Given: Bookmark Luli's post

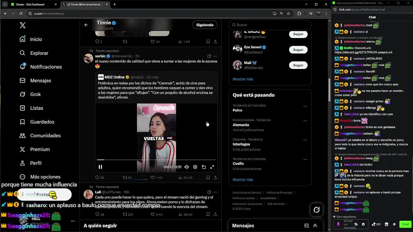Looking at the screenshot, I should (x=208, y=215).
